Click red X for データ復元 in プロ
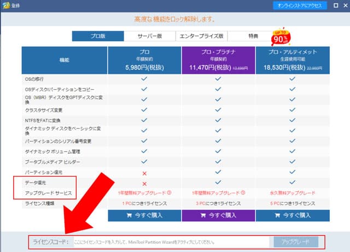The image size is (350, 252). (x=144, y=184)
